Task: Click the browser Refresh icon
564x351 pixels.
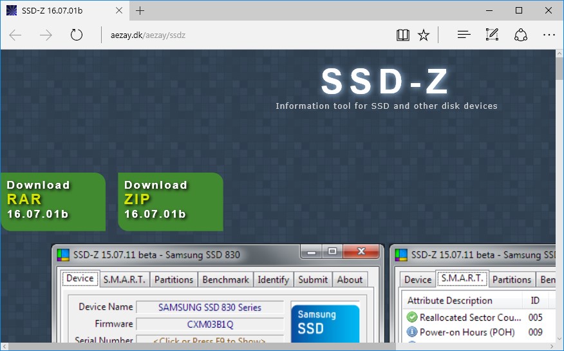Action: pos(77,35)
